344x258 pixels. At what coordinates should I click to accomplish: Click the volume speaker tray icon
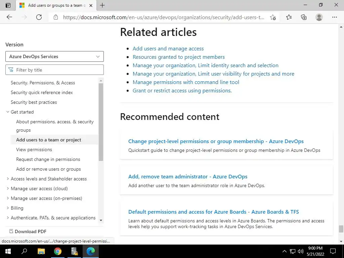point(301,251)
